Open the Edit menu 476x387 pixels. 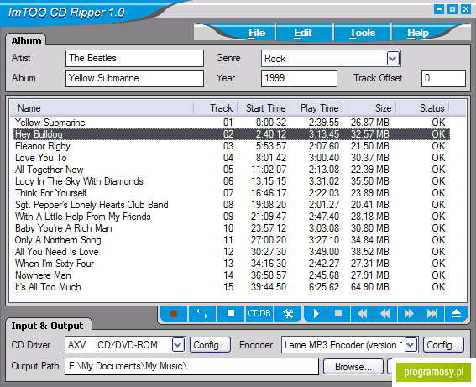(x=303, y=33)
